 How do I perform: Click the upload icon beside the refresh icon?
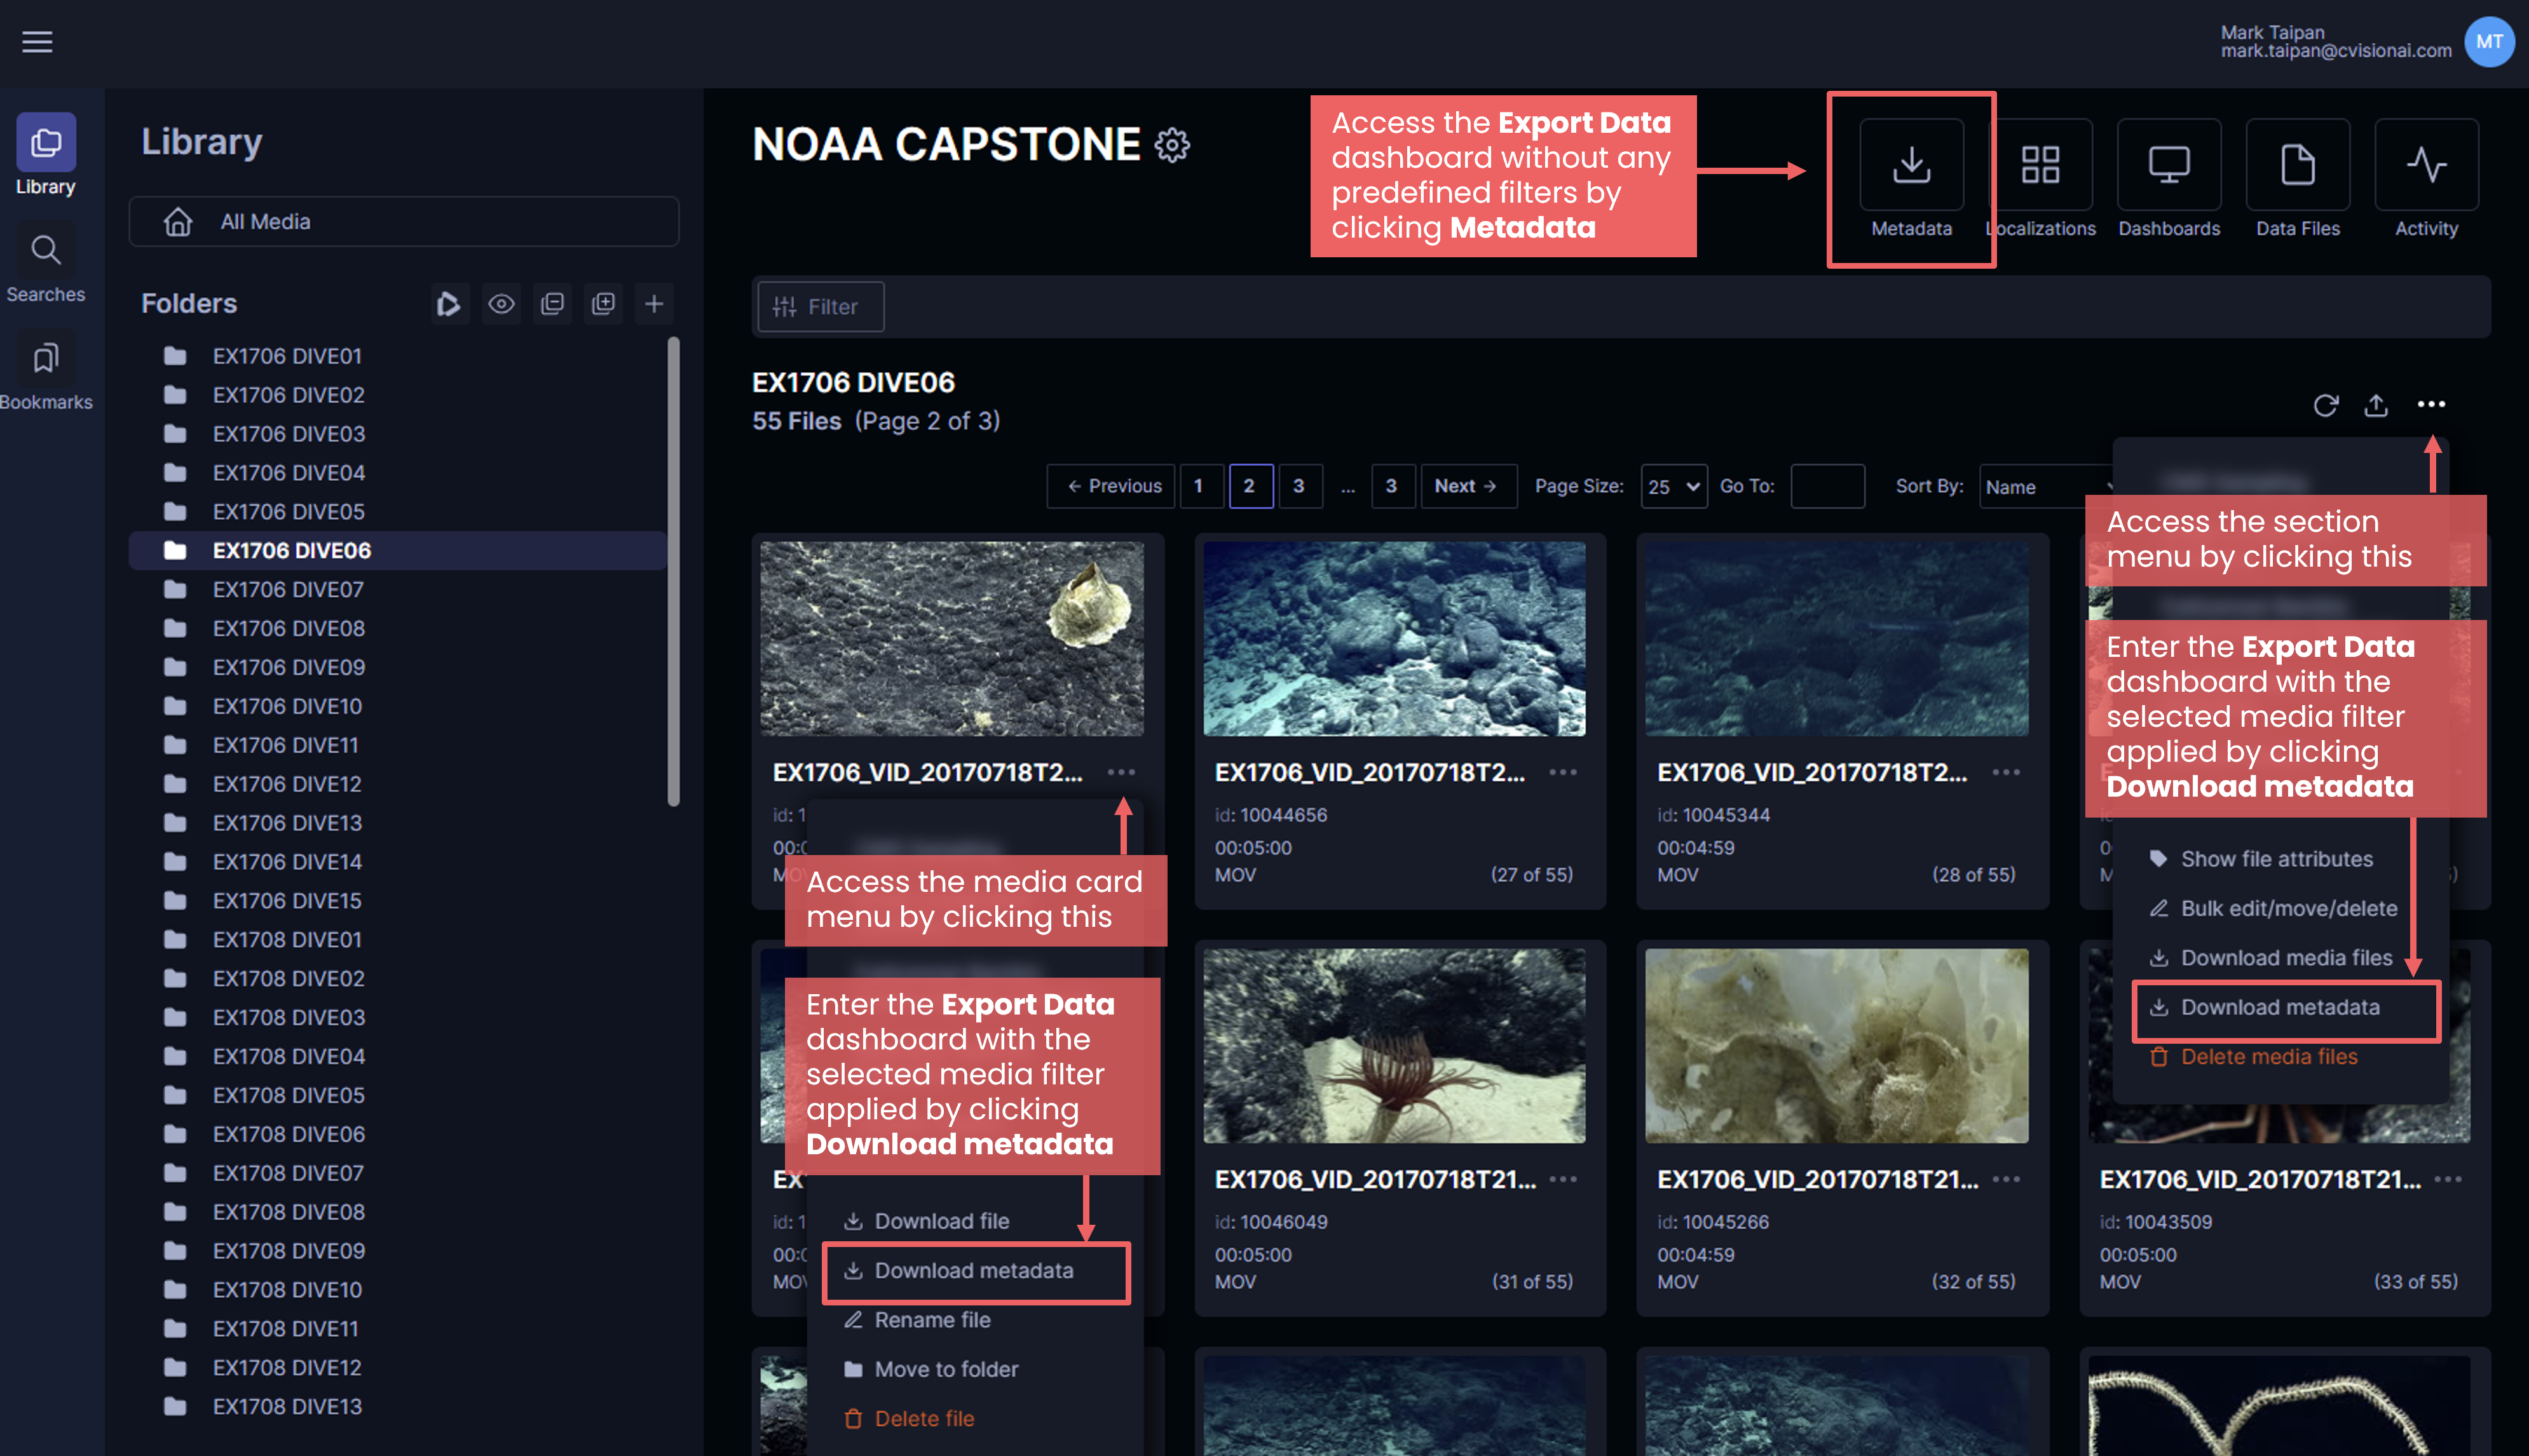(x=2376, y=405)
